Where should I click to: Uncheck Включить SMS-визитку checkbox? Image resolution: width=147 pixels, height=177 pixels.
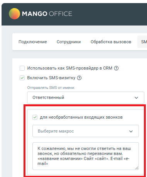tap(22, 78)
